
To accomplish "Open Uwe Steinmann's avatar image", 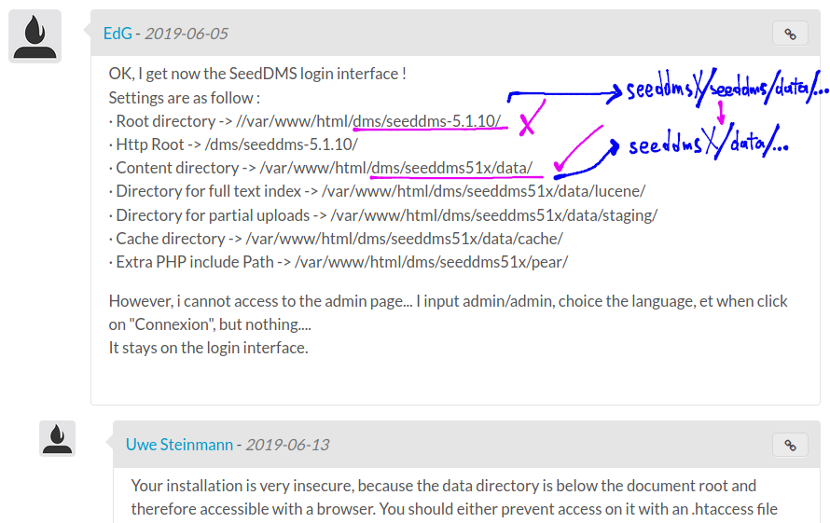I will coord(57,439).
